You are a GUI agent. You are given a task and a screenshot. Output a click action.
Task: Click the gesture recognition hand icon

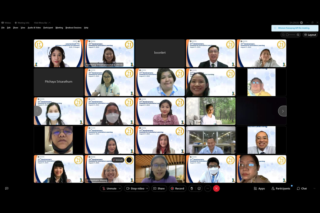pos(191,189)
